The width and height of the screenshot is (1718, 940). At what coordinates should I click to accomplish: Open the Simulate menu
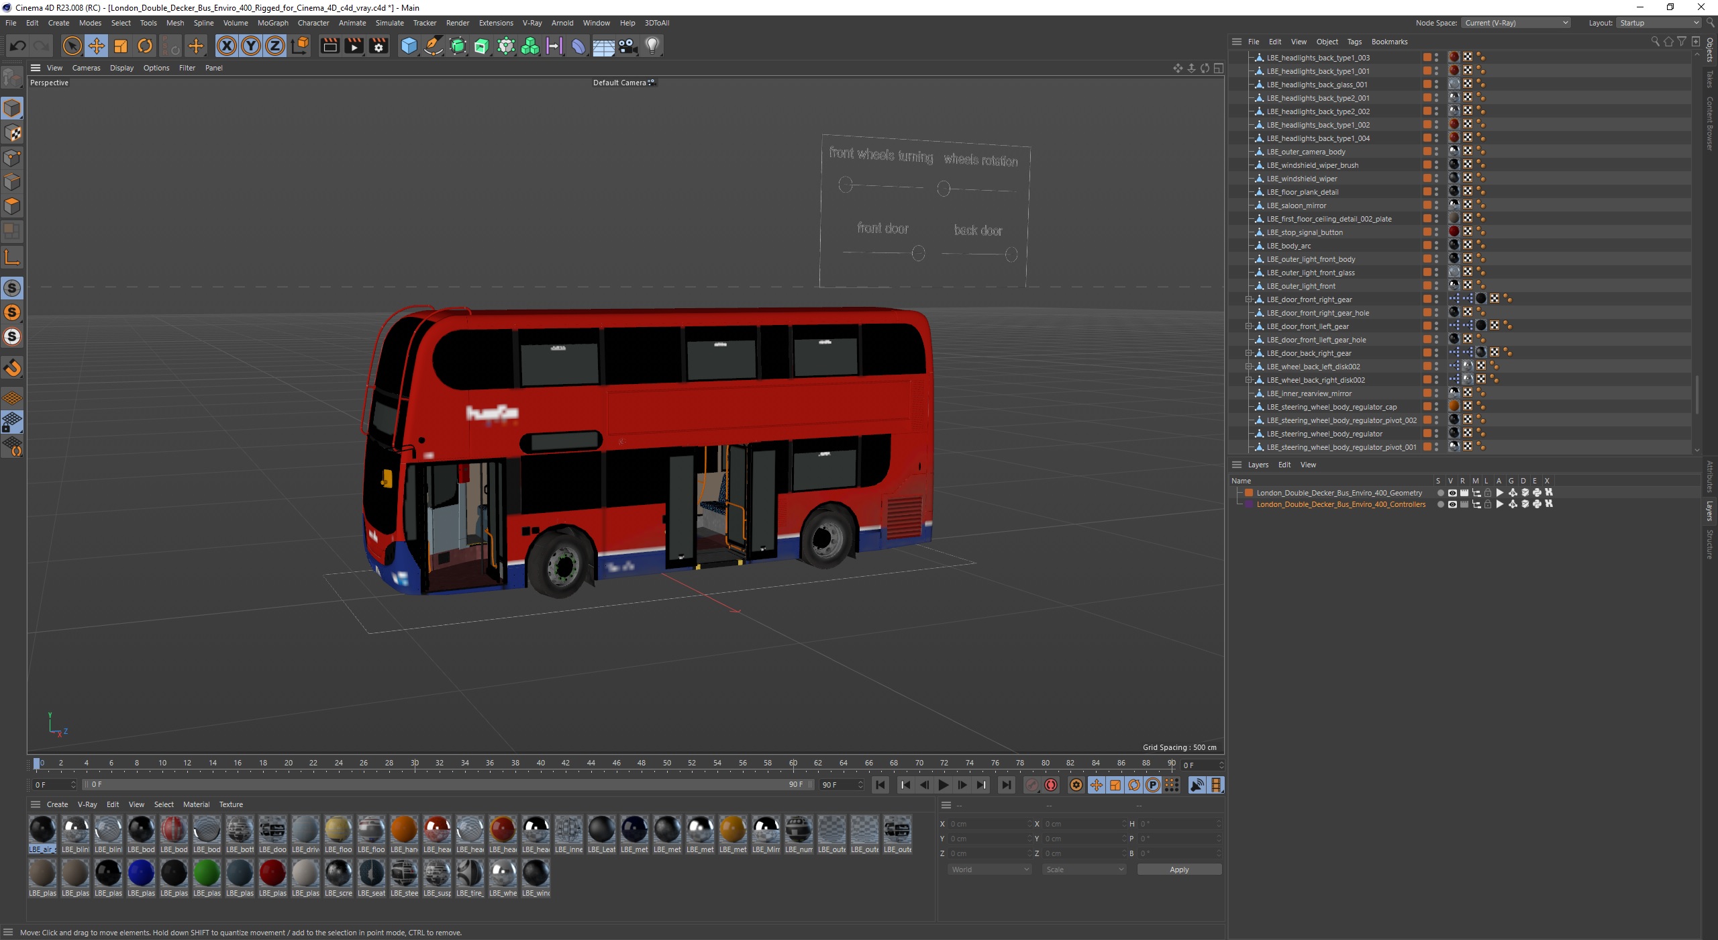[390, 23]
